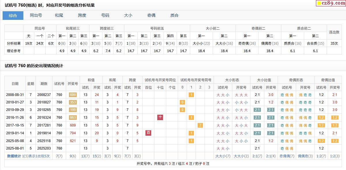Select the 号码 tab

[105, 15]
